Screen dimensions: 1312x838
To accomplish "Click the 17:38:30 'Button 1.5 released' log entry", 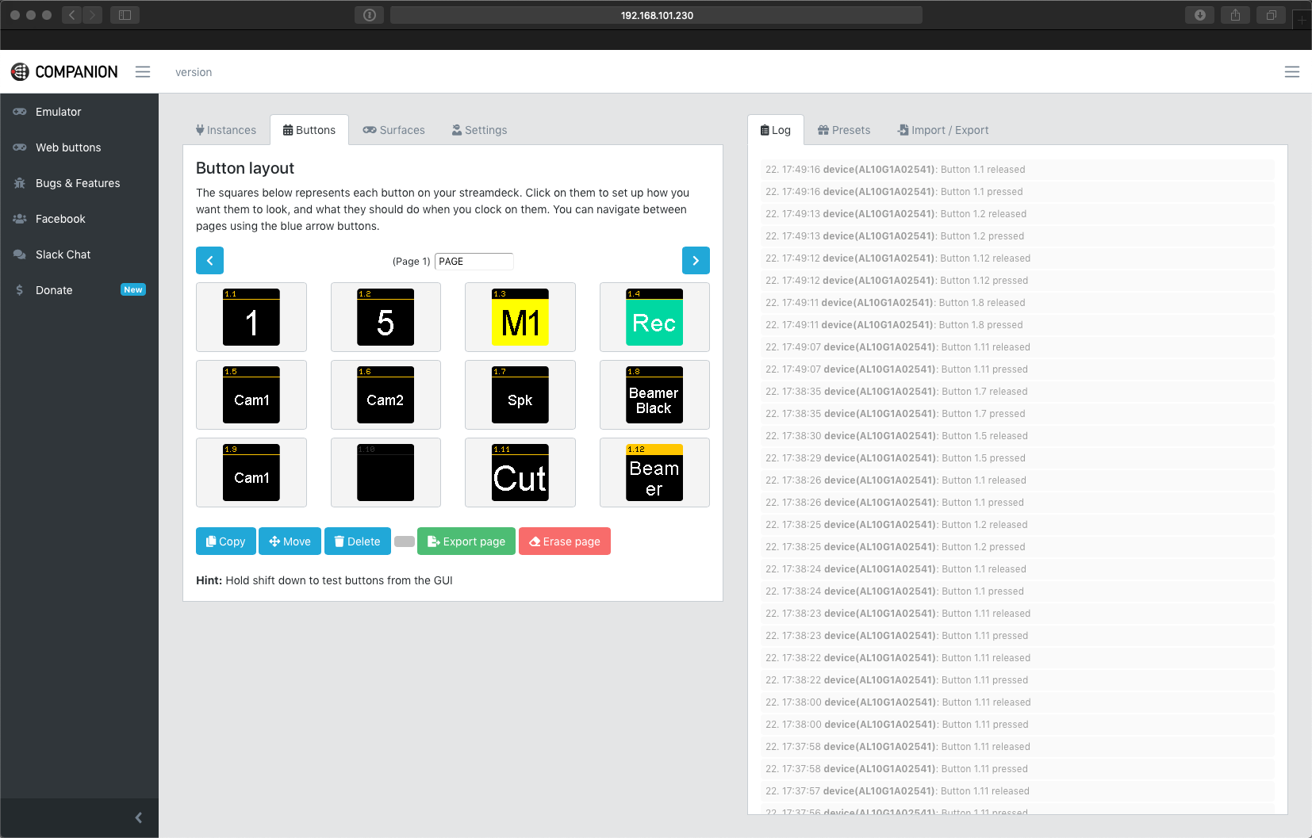I will [x=1019, y=436].
